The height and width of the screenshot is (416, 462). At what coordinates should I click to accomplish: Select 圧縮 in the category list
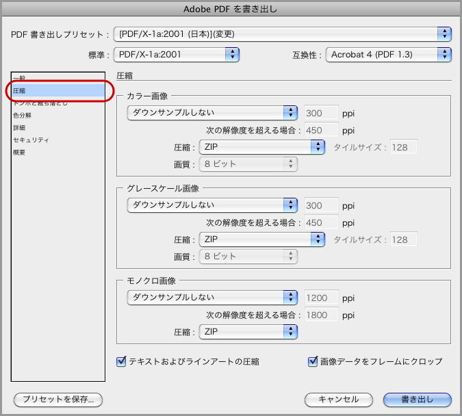point(58,90)
